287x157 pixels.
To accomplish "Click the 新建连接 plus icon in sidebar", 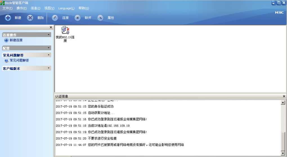I will [6, 40].
